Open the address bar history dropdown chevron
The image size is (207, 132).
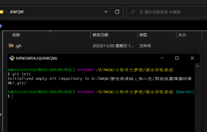click(x=106, y=12)
